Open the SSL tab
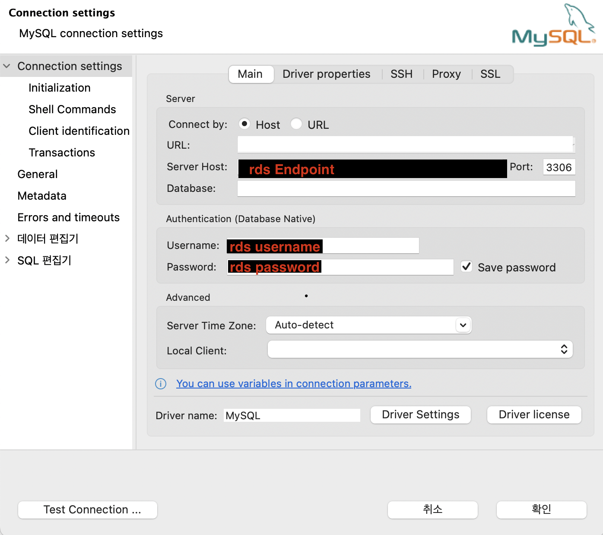603x535 pixels. (491, 74)
